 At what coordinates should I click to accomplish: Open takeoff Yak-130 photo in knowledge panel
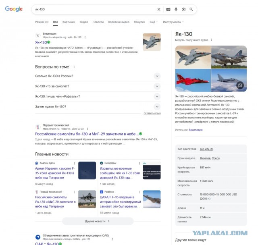click(229, 57)
